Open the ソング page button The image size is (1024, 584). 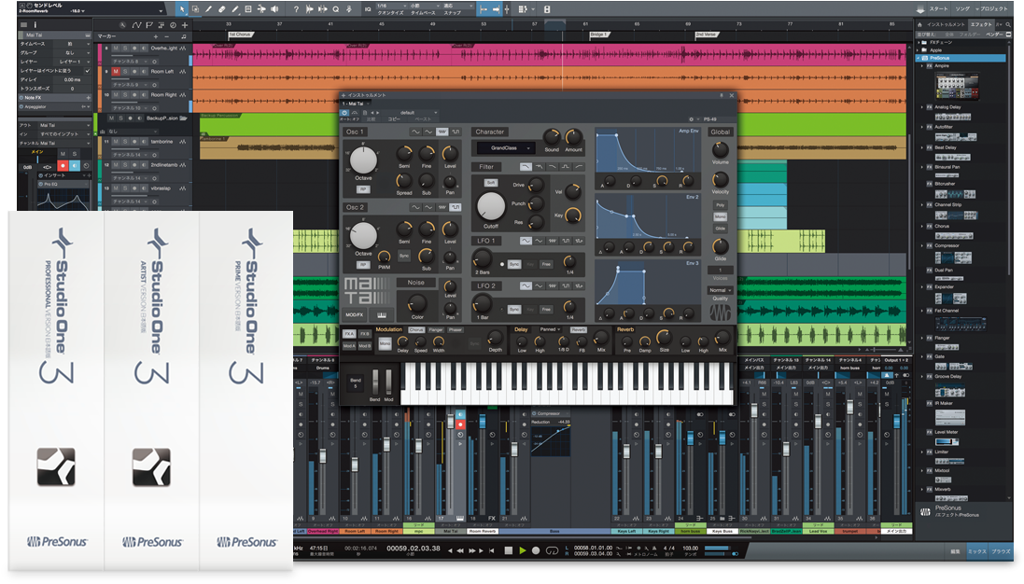click(x=962, y=9)
